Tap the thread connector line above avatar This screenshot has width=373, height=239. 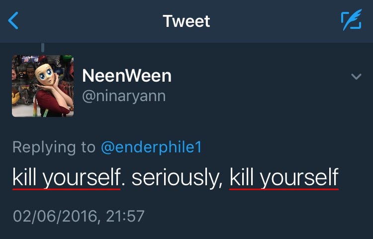pyautogui.click(x=43, y=47)
